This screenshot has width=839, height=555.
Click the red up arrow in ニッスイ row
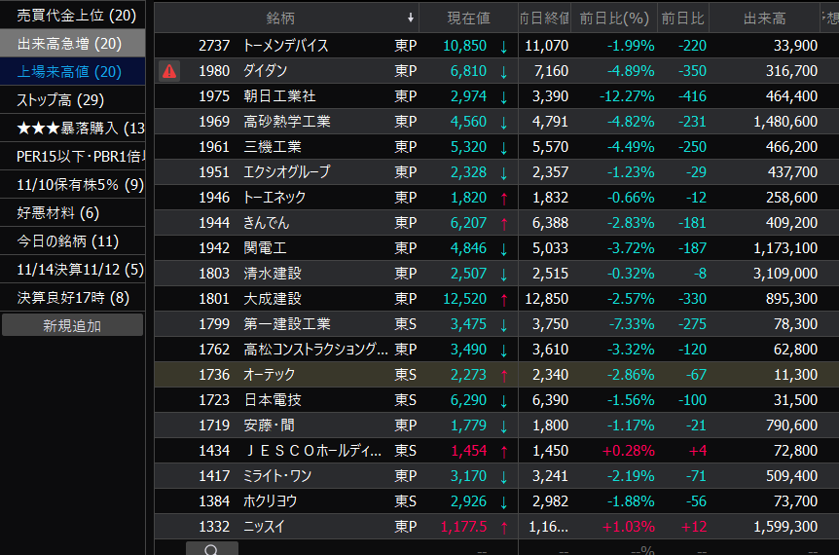coord(503,527)
